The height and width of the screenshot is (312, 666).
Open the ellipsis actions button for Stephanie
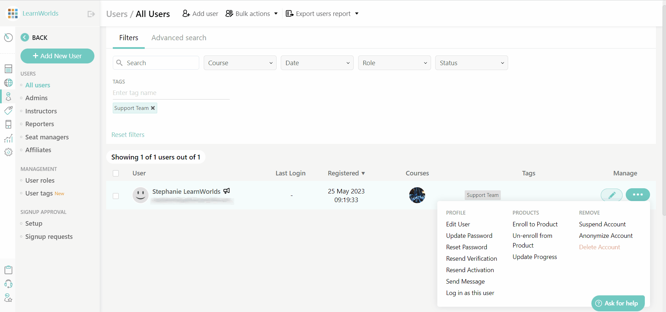click(638, 195)
